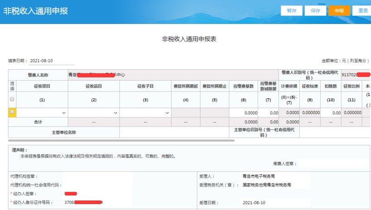Toggle the select-all checkbox in header row
Image resolution: width=371 pixels, height=210 pixels.
pyautogui.click(x=12, y=99)
